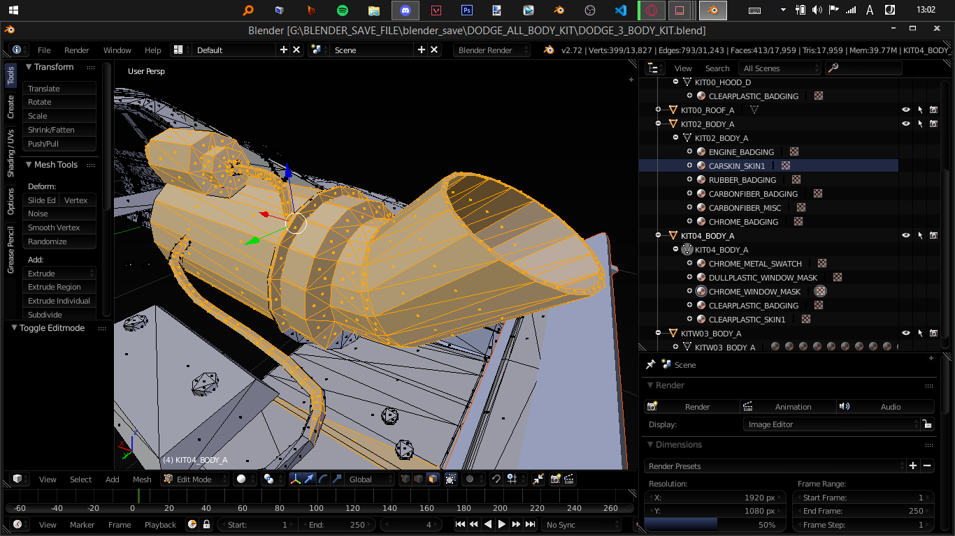The image size is (955, 536).
Task: Collapse the Dimensions panel
Action: click(x=650, y=445)
